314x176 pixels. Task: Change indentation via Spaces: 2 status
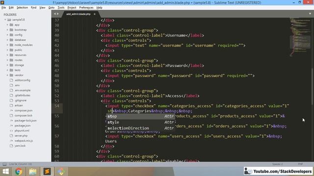277,164
